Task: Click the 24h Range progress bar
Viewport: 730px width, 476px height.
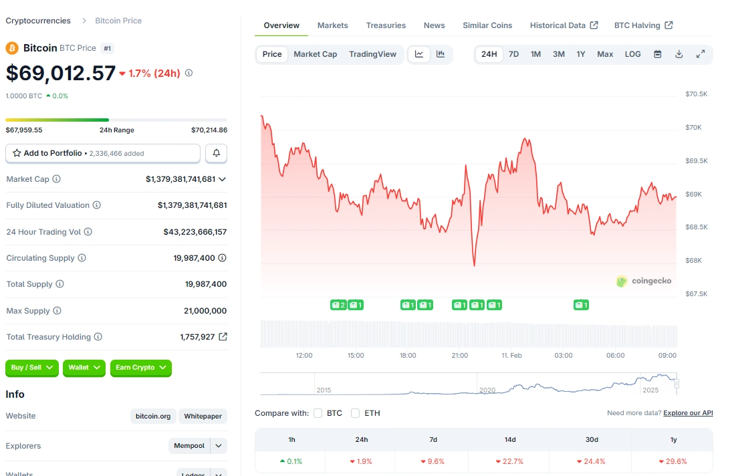Action: click(116, 119)
